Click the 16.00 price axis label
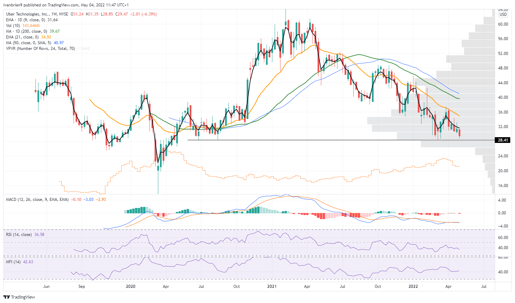The image size is (515, 303). tap(503, 186)
